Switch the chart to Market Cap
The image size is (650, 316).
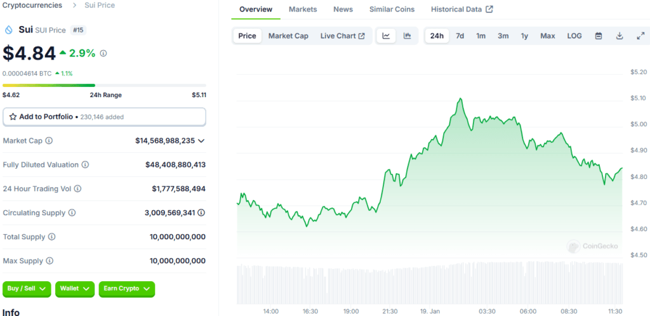[288, 36]
